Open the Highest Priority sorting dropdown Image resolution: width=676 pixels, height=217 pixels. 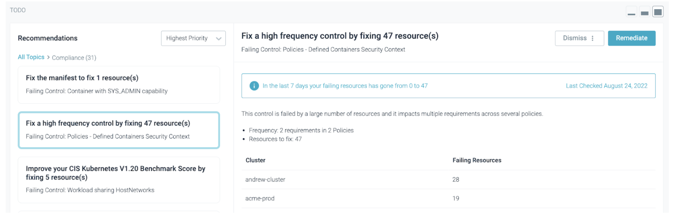[193, 38]
